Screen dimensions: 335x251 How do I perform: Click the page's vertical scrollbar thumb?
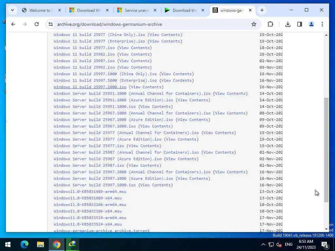click(326, 150)
